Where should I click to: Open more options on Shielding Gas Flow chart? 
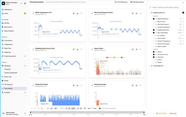pos(81,49)
